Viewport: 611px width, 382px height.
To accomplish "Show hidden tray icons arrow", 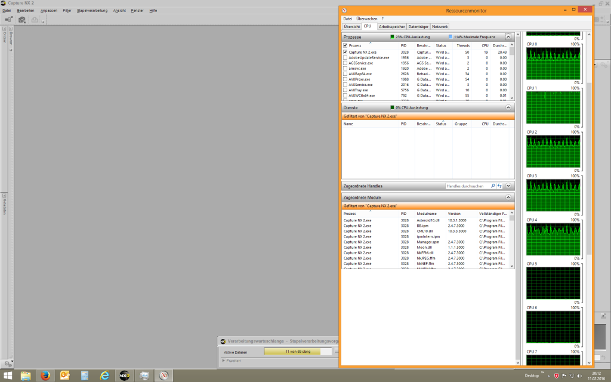I will click(x=549, y=376).
